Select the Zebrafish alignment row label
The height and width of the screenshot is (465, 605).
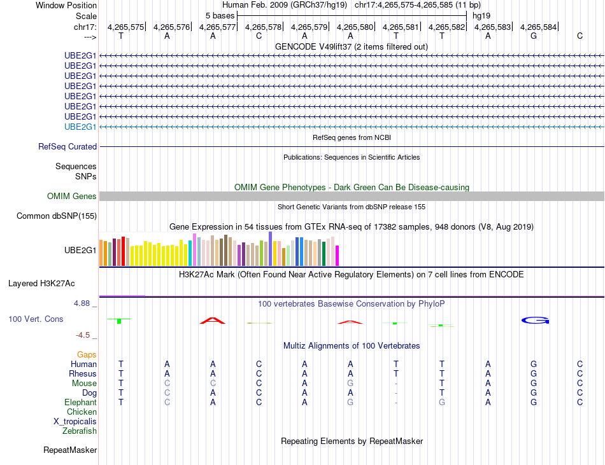[x=80, y=431]
